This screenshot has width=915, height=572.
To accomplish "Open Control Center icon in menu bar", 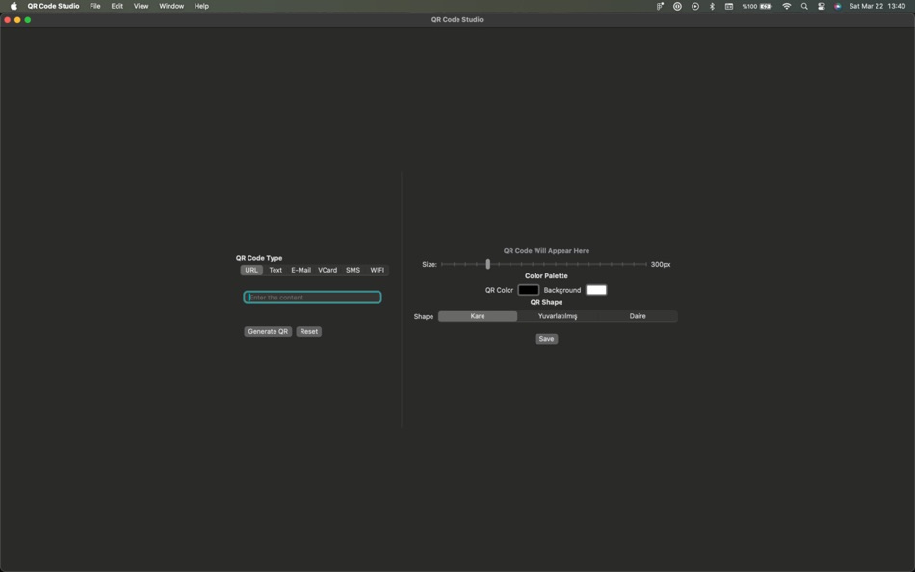I will tap(821, 6).
